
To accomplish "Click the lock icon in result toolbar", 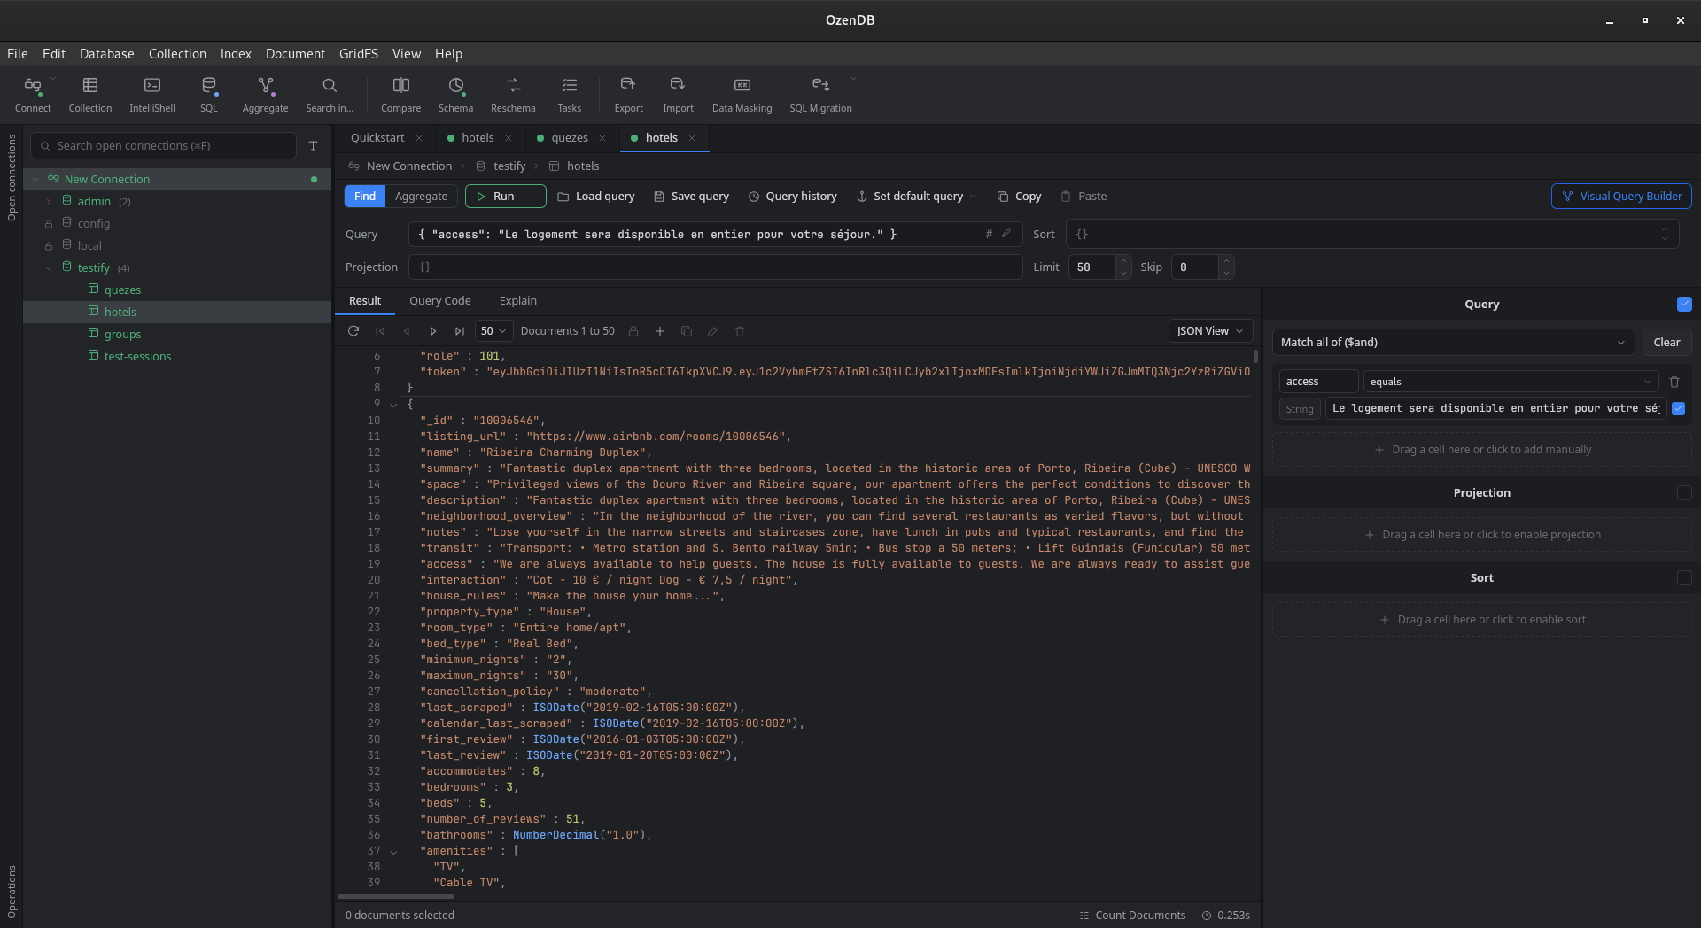I will 633,331.
